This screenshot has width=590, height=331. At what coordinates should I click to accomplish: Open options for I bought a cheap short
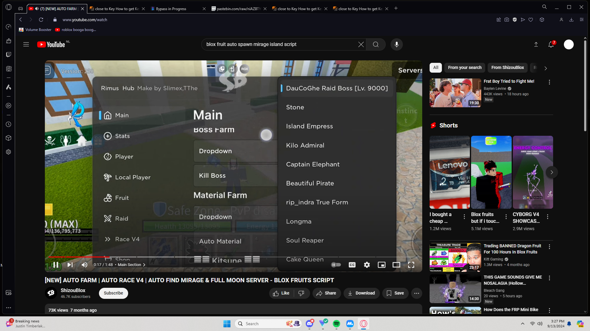[464, 217]
